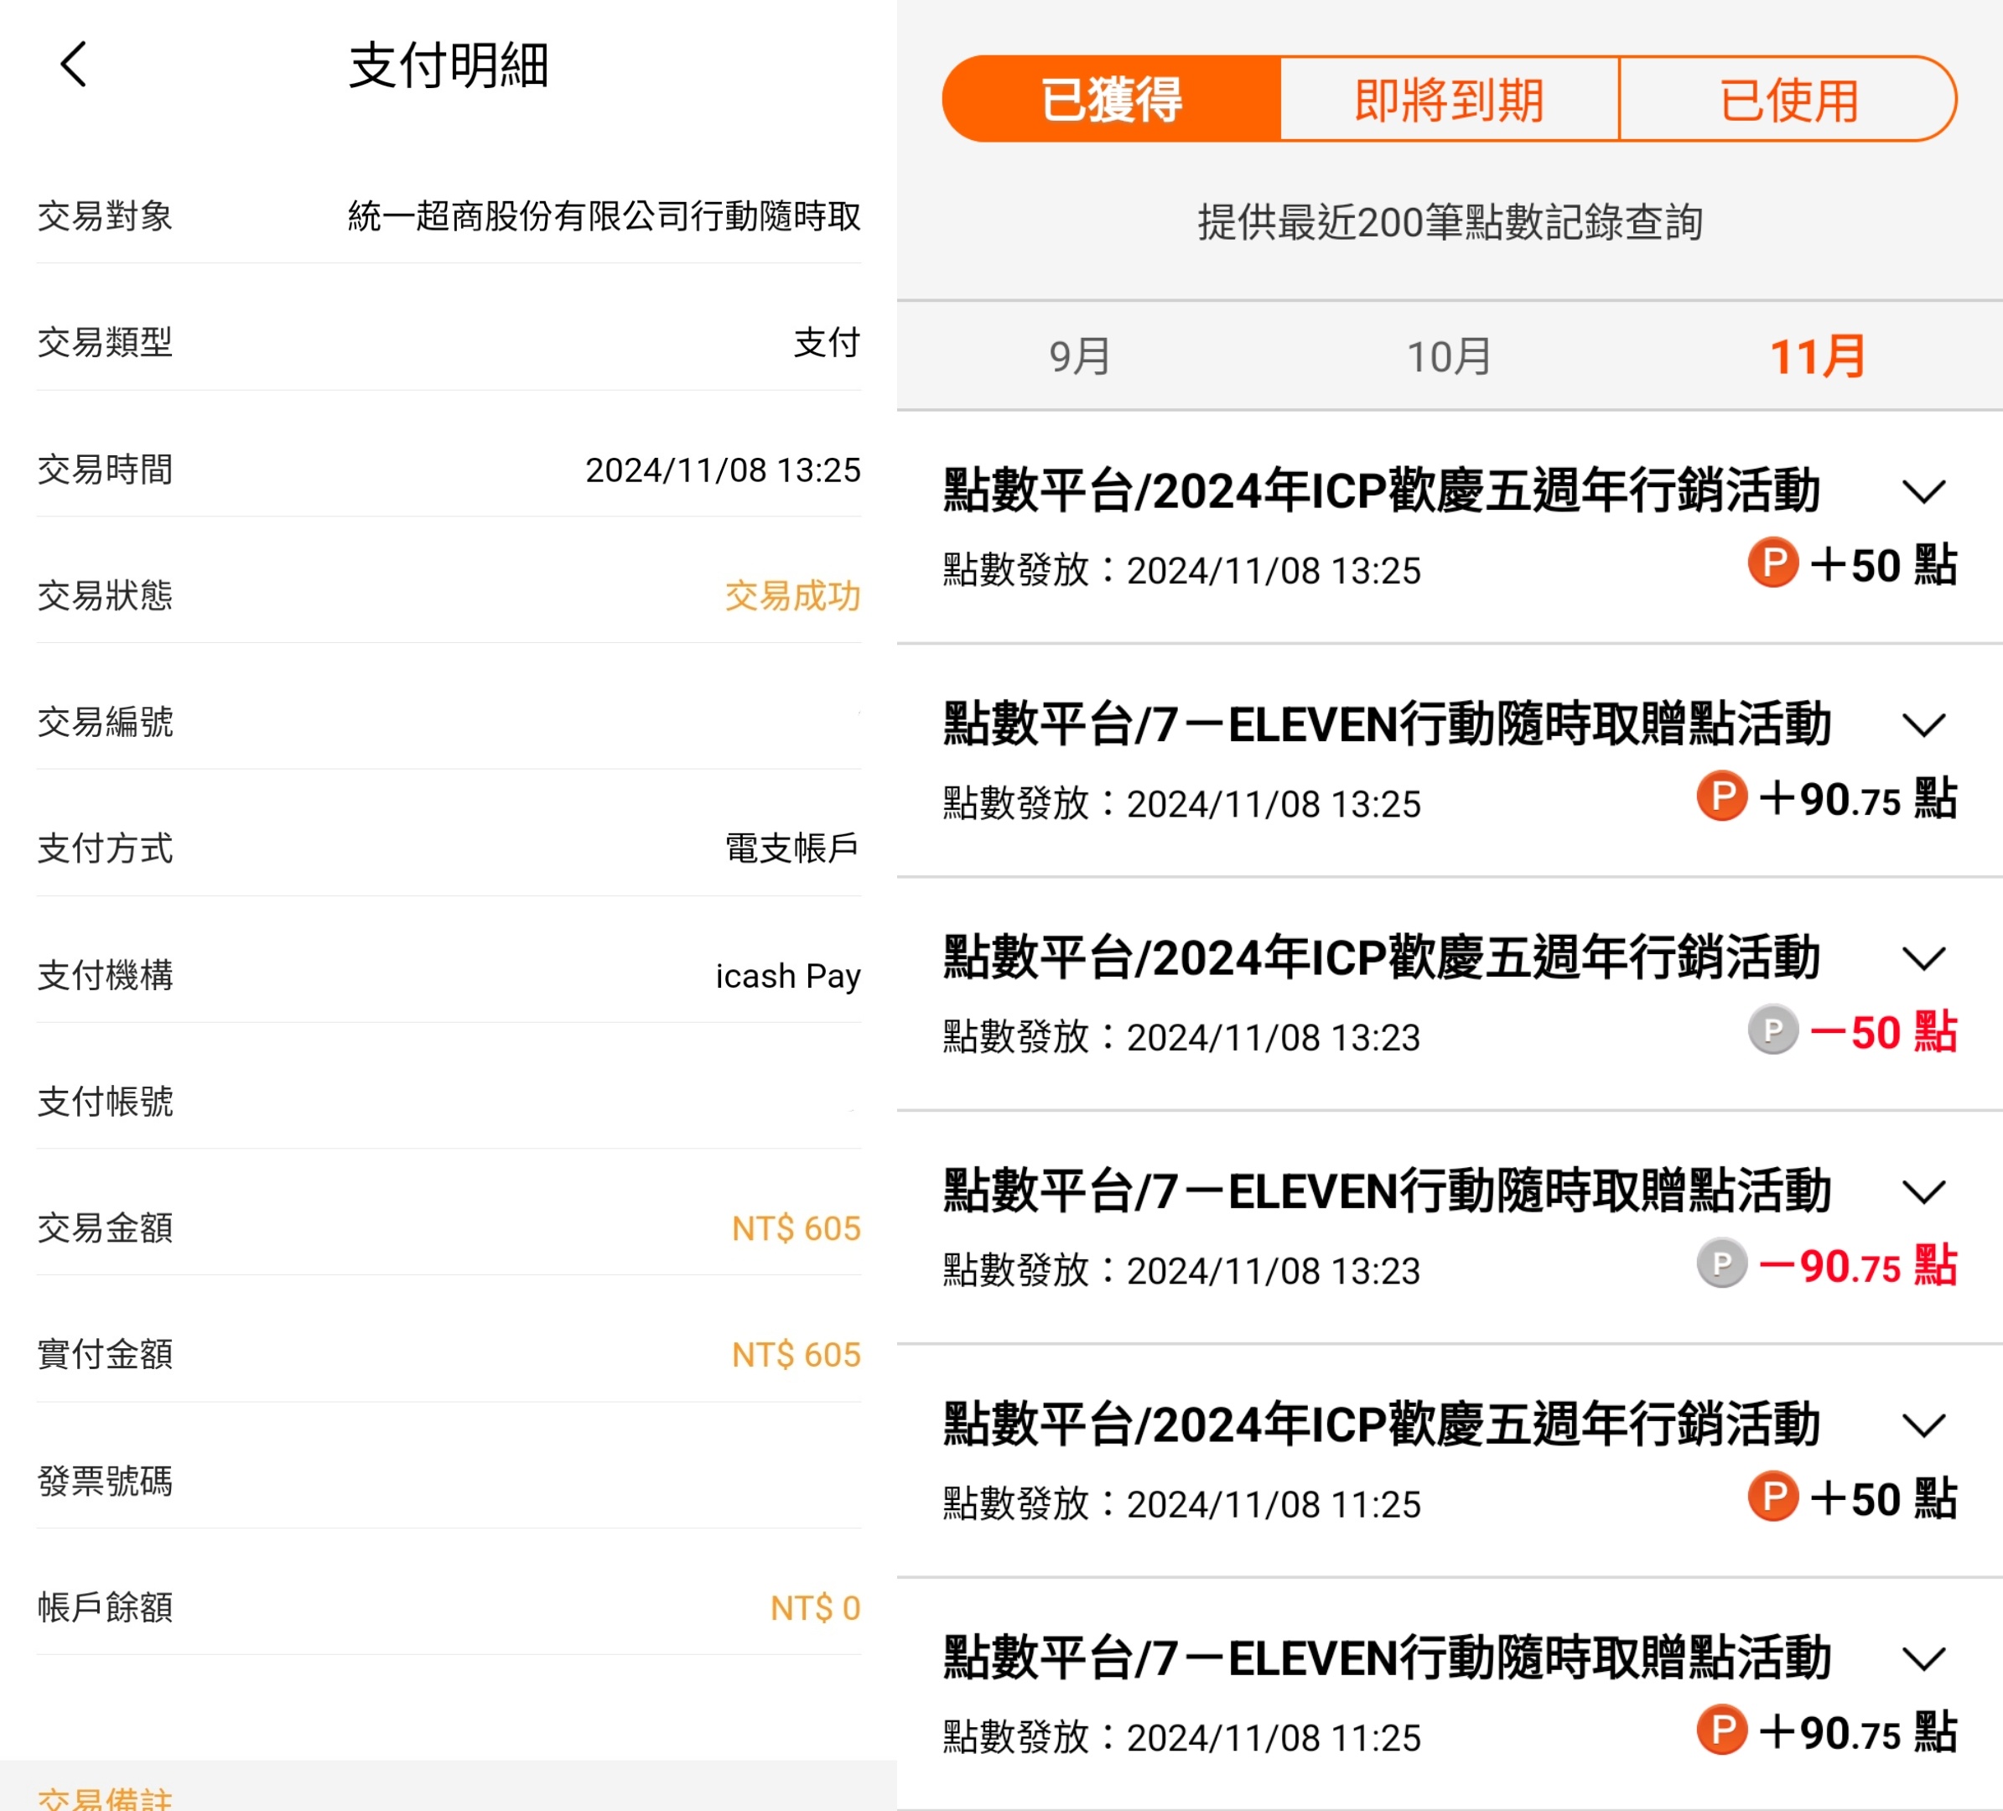Select the 已獲得 tab
This screenshot has height=1811, width=2003.
pos(1111,98)
